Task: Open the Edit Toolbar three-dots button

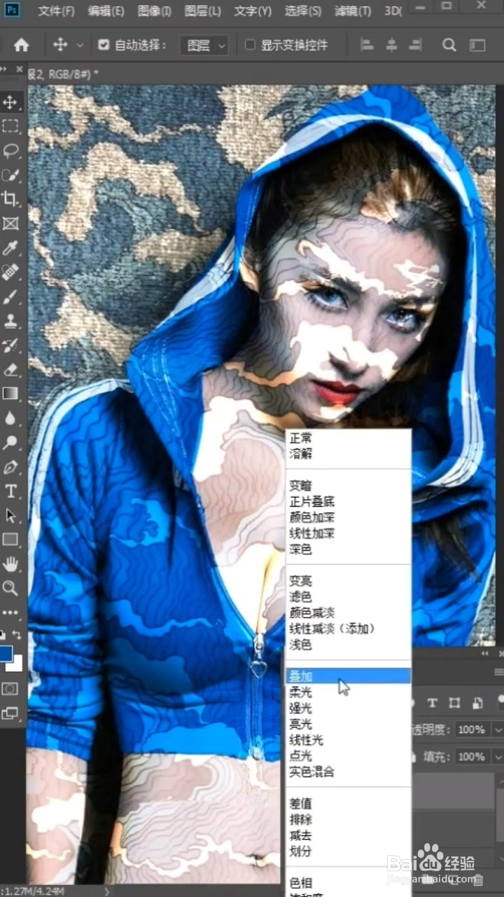Action: pos(10,612)
